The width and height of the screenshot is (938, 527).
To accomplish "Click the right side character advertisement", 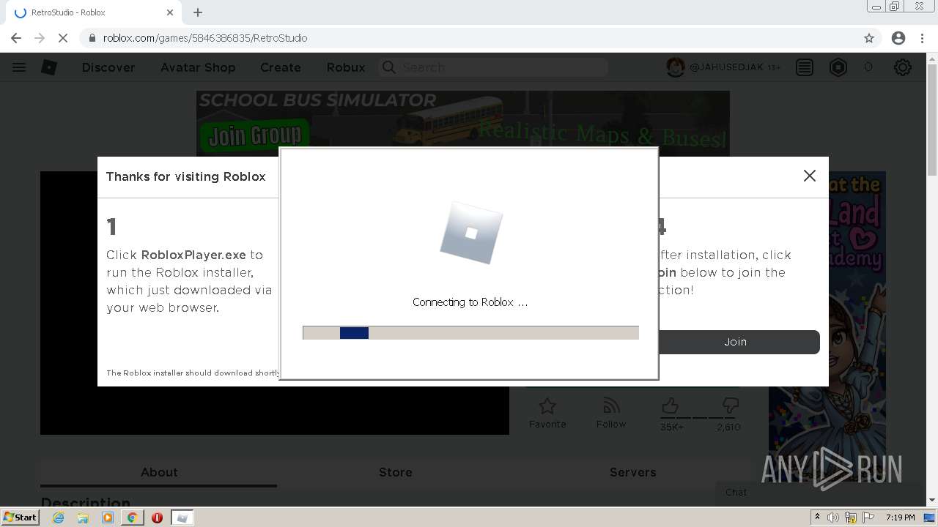I will 827,326.
